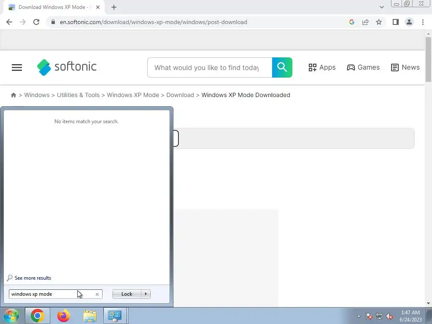Go back using the browser back arrow
Viewport: 432px width, 324px height.
[9, 22]
